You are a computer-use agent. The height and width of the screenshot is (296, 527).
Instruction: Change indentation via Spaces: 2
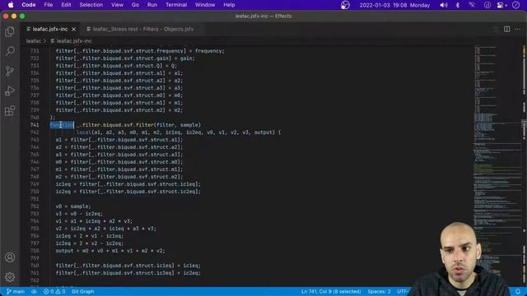click(x=379, y=291)
